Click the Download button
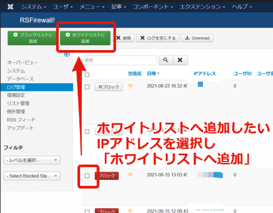273x213 pixels. (197, 38)
